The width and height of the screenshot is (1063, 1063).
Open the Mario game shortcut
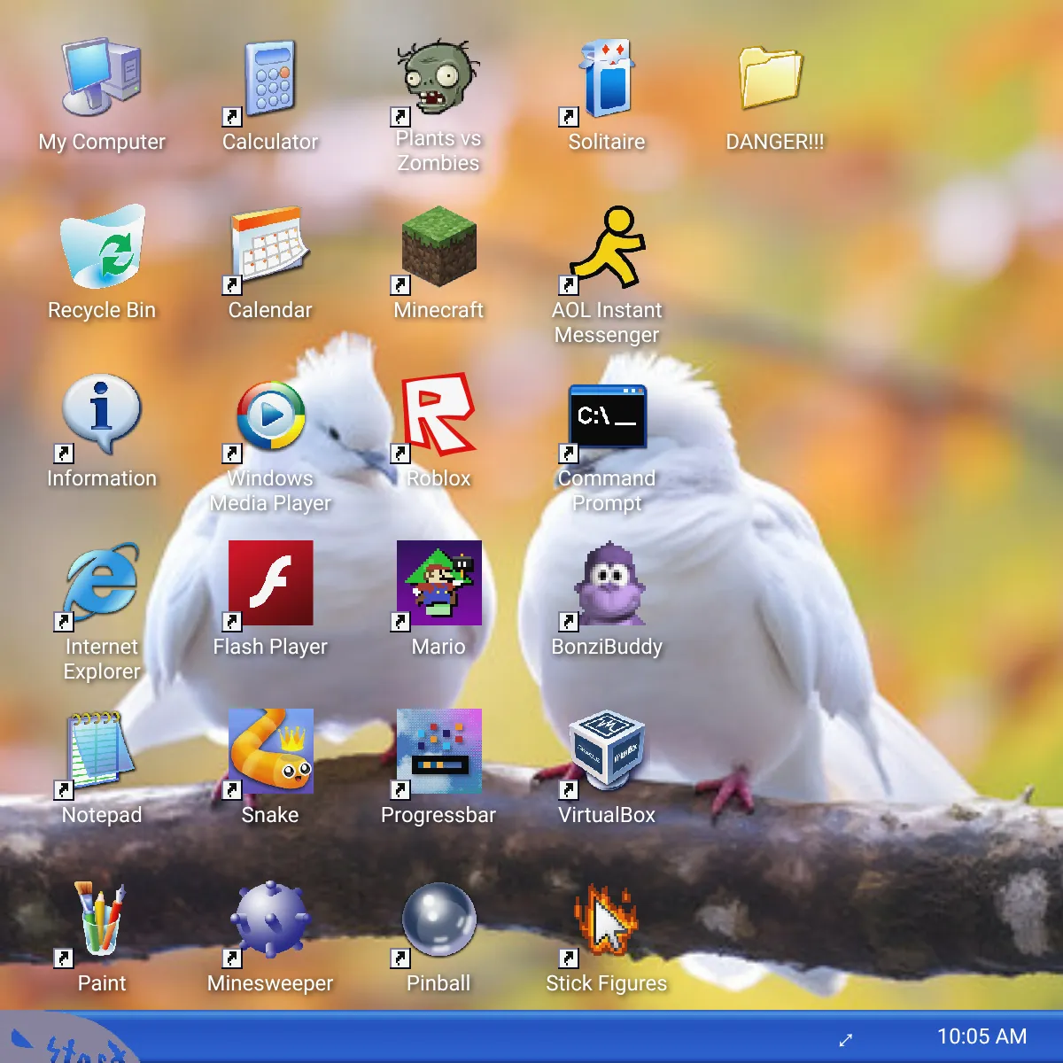coord(438,583)
